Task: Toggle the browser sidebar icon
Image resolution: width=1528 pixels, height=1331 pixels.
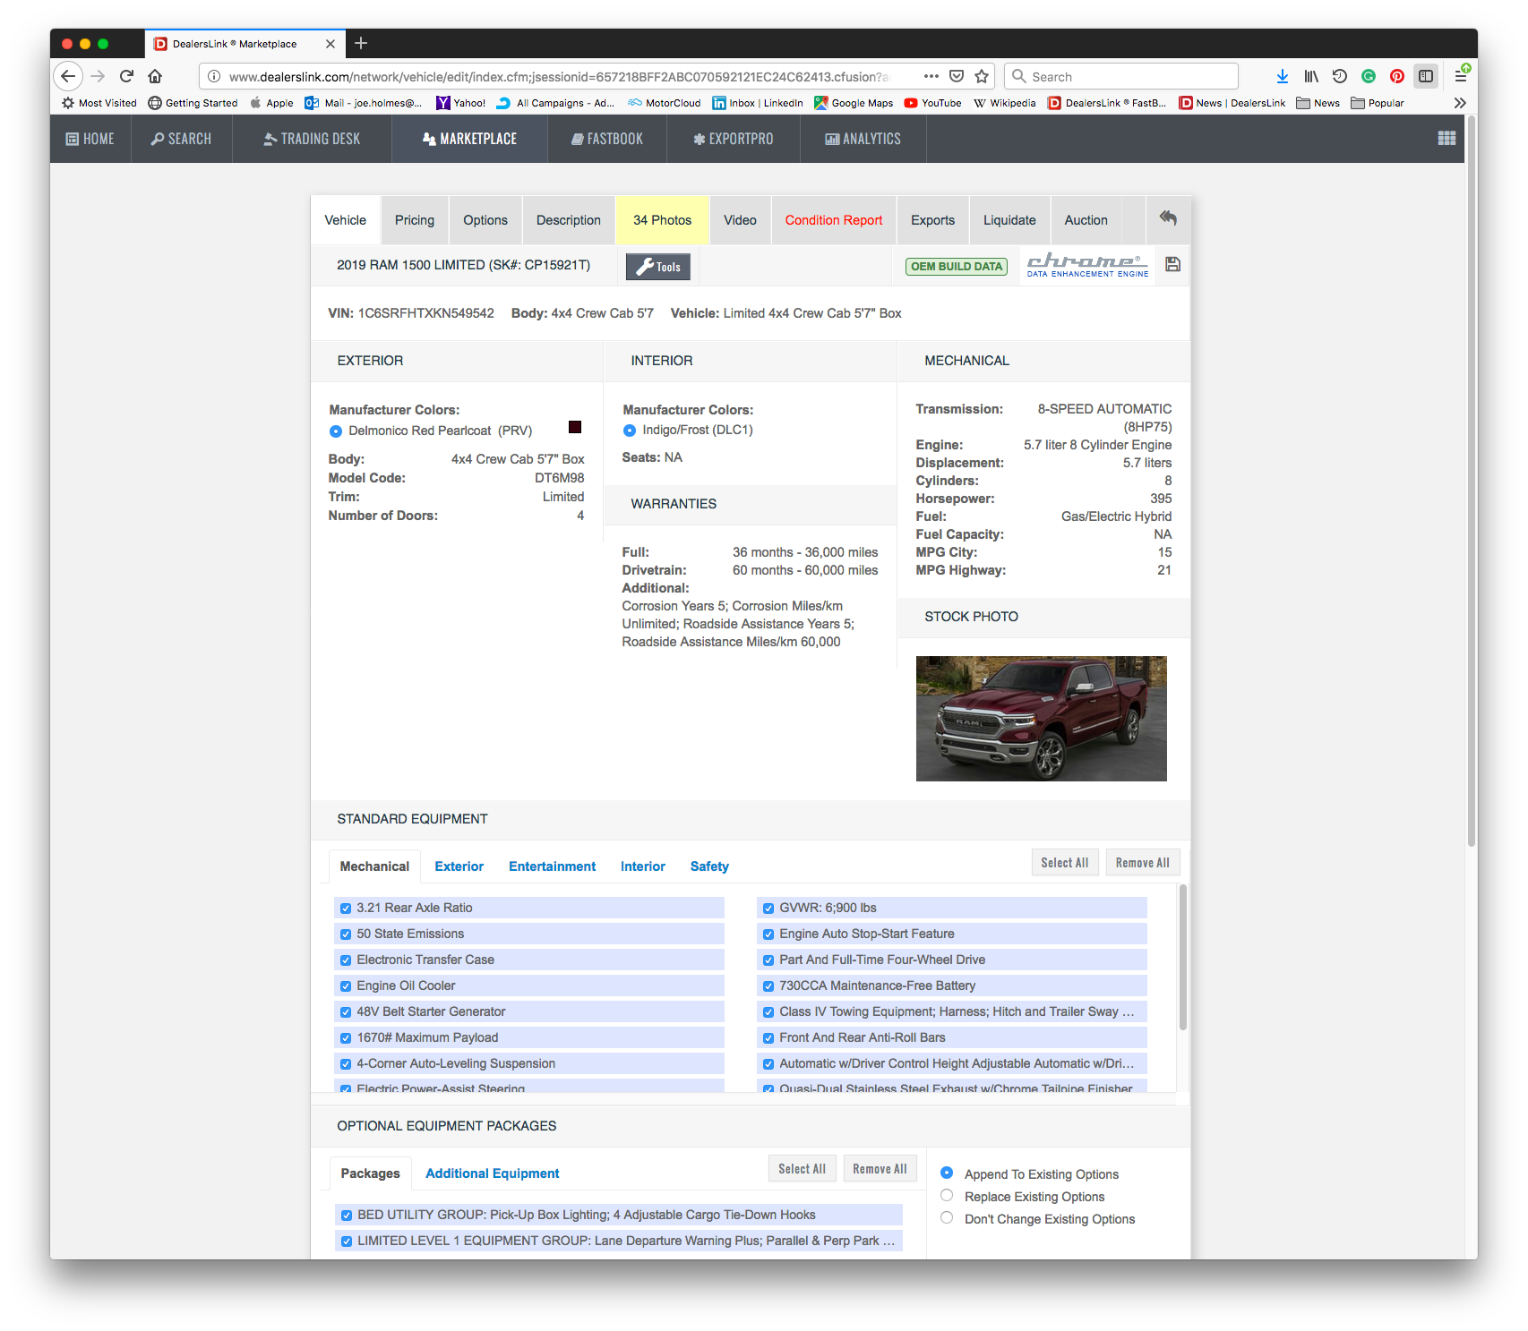Action: point(1426,76)
